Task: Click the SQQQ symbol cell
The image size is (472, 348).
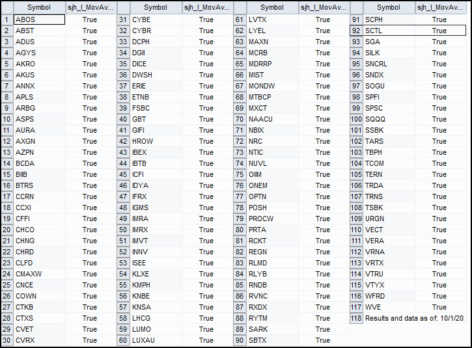Action: coord(389,119)
